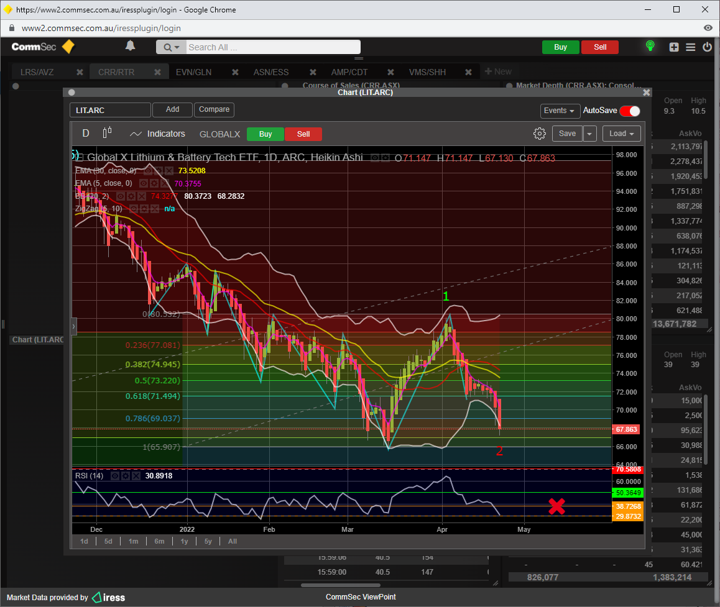720x607 pixels.
Task: Open the hamburger menu in header
Action: (x=690, y=47)
